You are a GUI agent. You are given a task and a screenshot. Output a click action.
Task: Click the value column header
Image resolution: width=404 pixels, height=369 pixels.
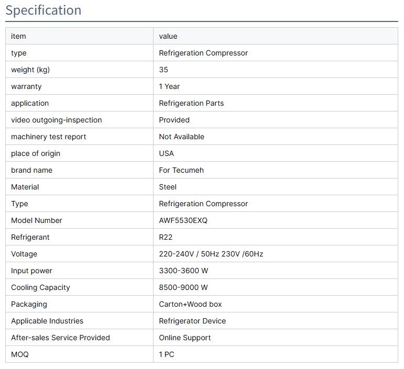click(x=168, y=36)
